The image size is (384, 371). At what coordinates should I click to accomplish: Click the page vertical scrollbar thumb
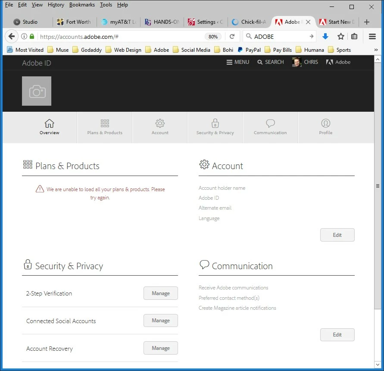tap(378, 185)
